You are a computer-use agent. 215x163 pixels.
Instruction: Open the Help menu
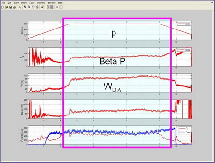pos(61,3)
